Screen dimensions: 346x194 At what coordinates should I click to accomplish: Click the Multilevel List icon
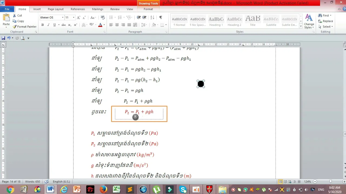pos(129,18)
